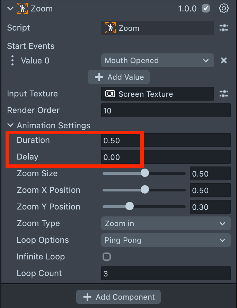Image resolution: width=237 pixels, height=308 pixels.
Task: Remove the Value 0 start event
Action: [x=224, y=61]
